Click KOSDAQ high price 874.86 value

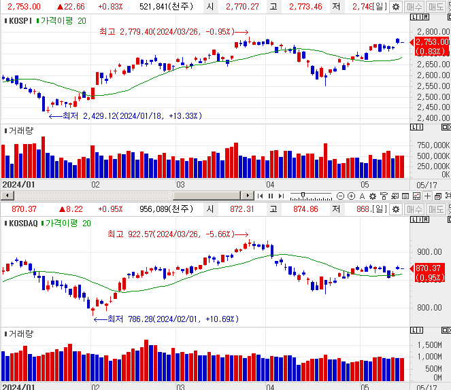pos(305,209)
